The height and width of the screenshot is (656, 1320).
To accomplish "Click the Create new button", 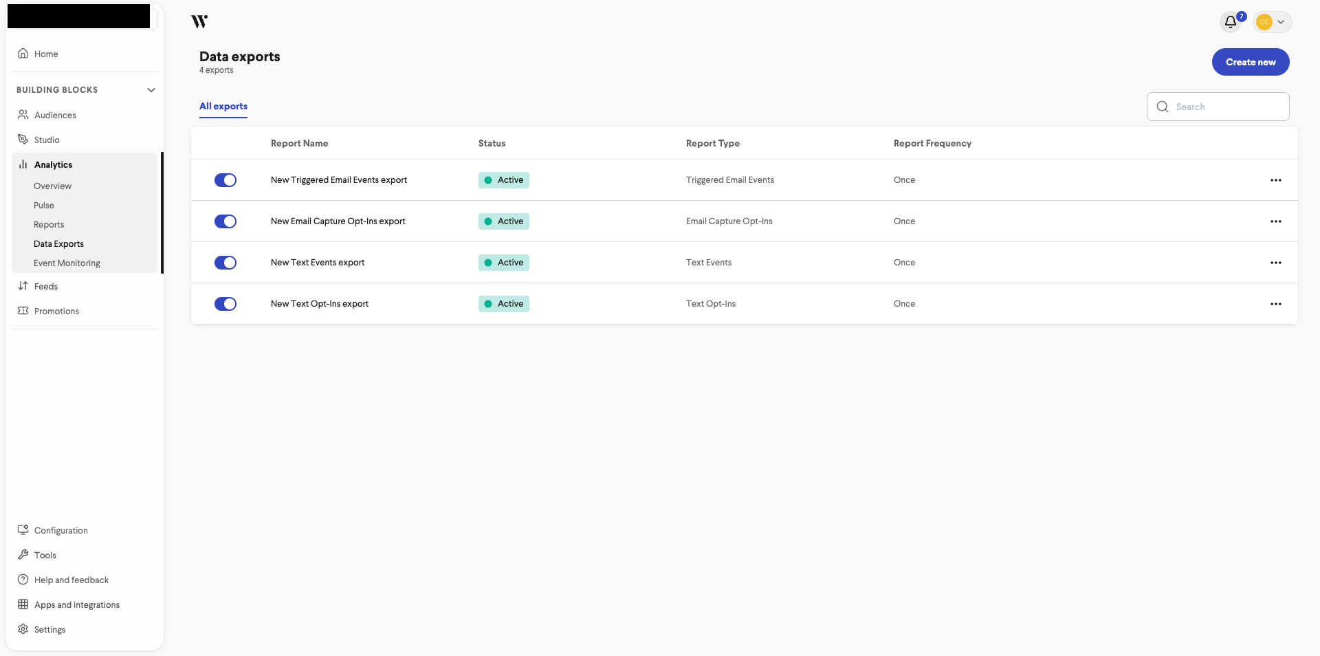I will [x=1251, y=62].
